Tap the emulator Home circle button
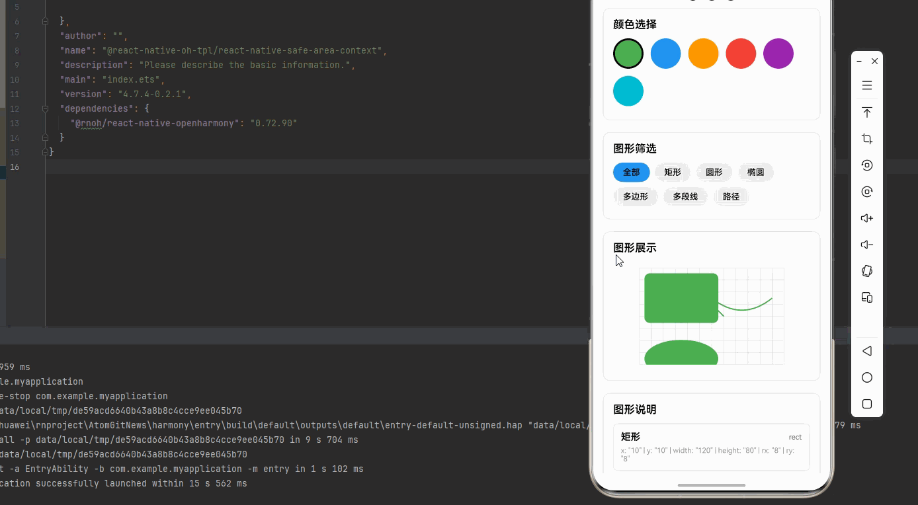The image size is (918, 505). coord(867,377)
